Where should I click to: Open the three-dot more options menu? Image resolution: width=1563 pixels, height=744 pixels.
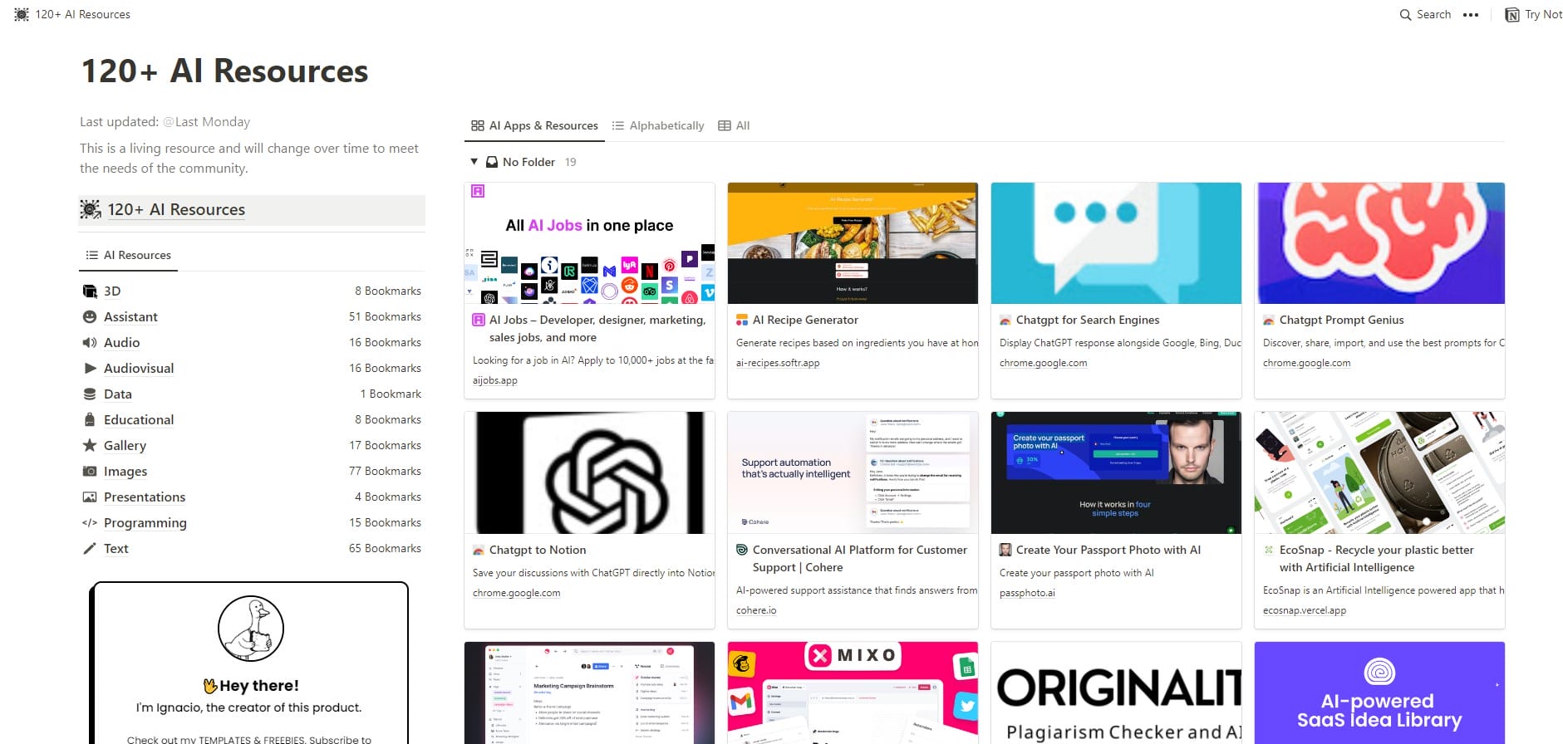(x=1471, y=15)
